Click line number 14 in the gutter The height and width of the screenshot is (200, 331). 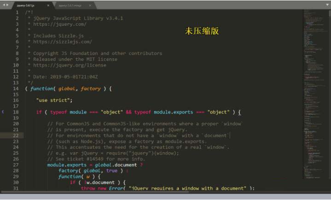[16, 89]
